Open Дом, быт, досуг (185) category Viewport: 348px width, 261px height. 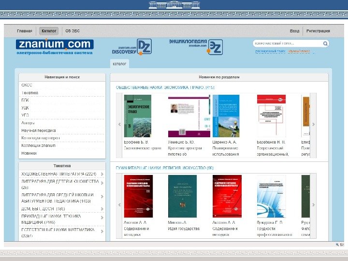[43, 209]
